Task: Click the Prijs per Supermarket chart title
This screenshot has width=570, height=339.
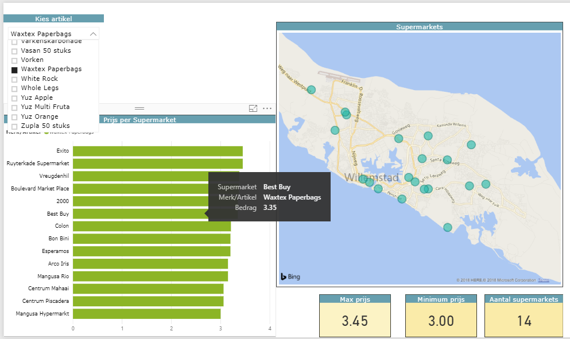Action: (x=139, y=119)
